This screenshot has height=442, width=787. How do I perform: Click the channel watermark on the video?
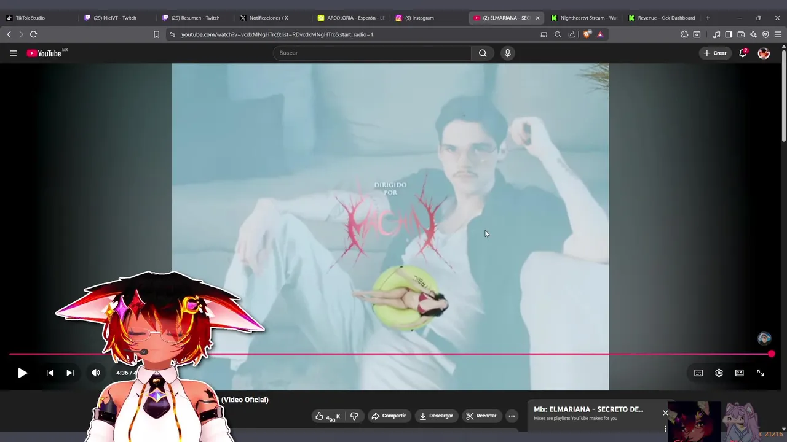pos(764,339)
